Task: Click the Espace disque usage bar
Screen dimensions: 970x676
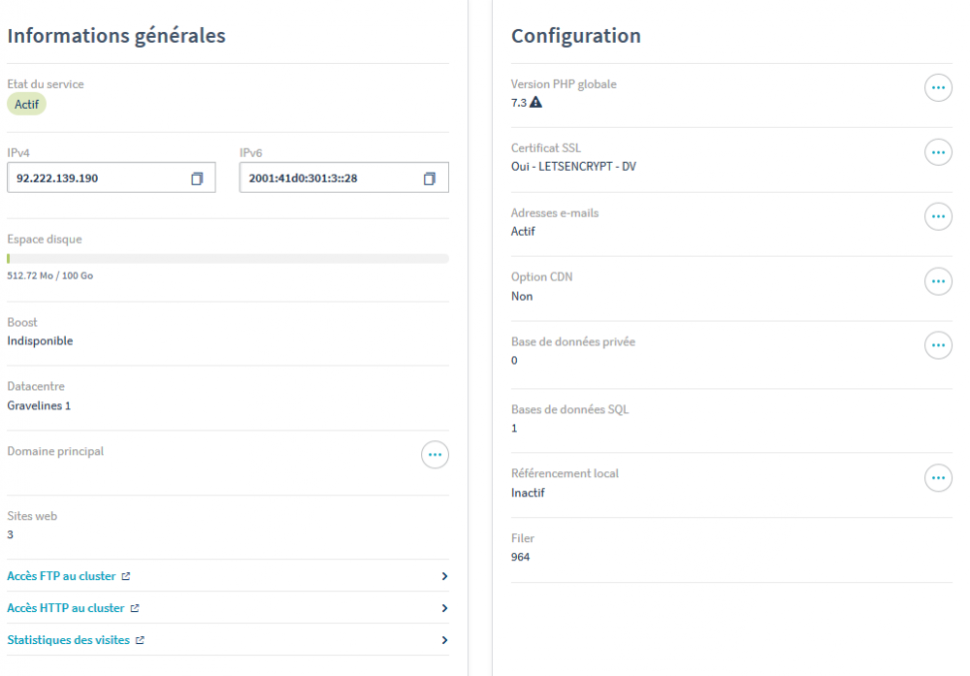Action: [227, 259]
